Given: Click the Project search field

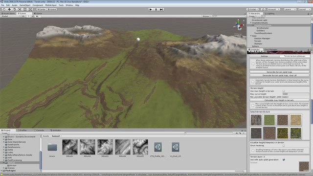Looking at the screenshot, I should click(209, 133).
